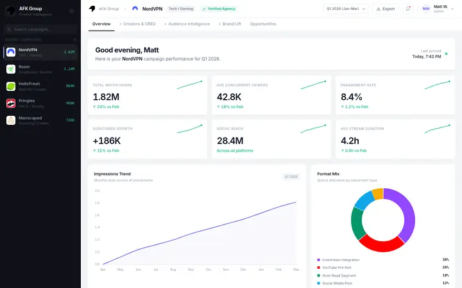The height and width of the screenshot is (288, 462).
Task: Click the Razer logo icon
Action: (x=11, y=69)
